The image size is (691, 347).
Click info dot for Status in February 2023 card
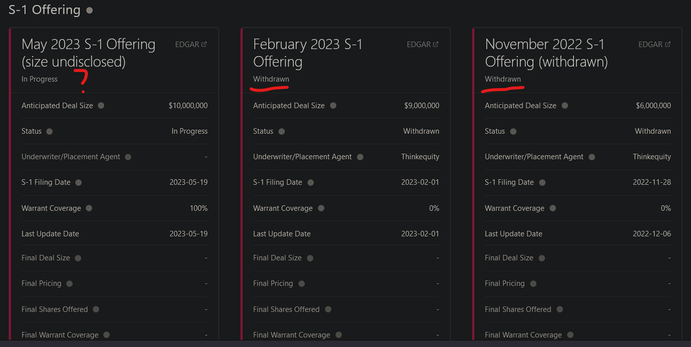pos(281,131)
